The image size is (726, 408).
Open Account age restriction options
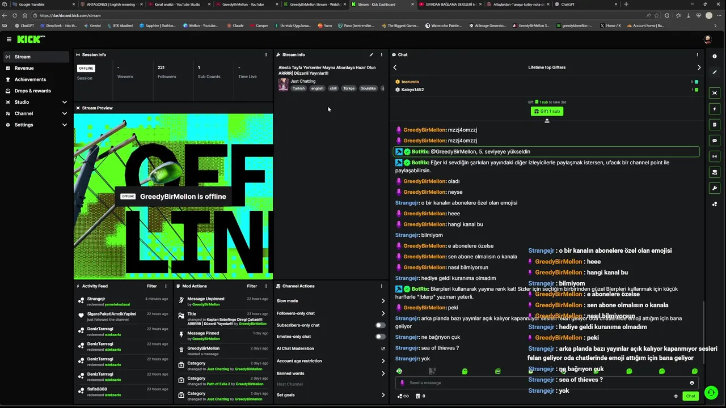click(x=331, y=361)
